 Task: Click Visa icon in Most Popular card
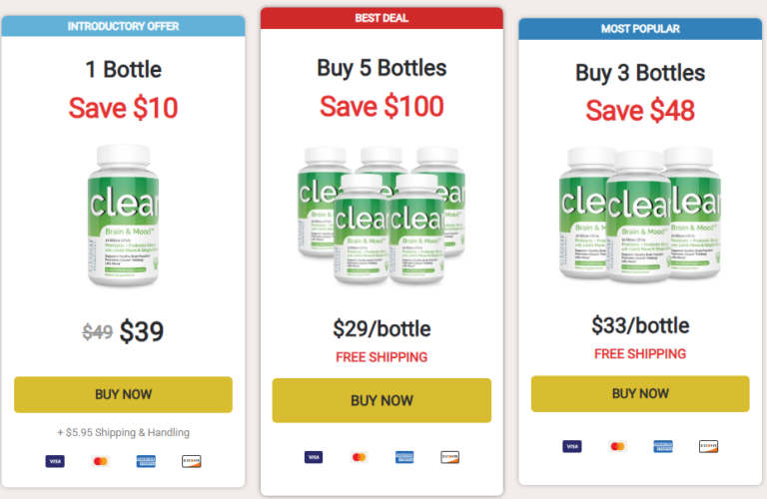pyautogui.click(x=572, y=446)
